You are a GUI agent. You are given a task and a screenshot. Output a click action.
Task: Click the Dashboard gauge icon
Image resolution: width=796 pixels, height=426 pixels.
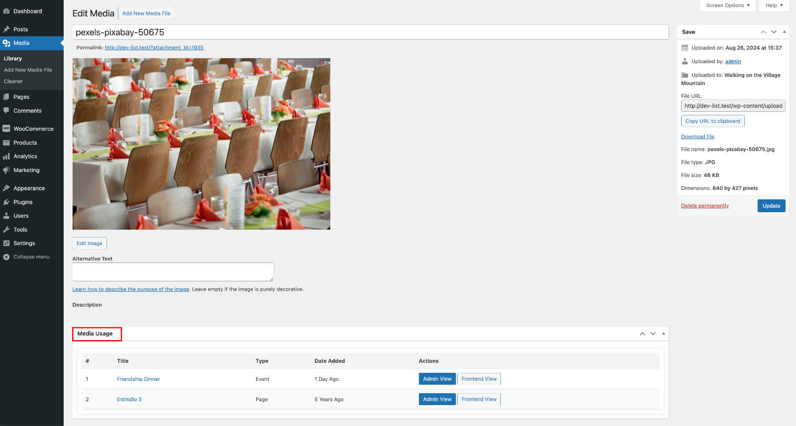tap(6, 11)
